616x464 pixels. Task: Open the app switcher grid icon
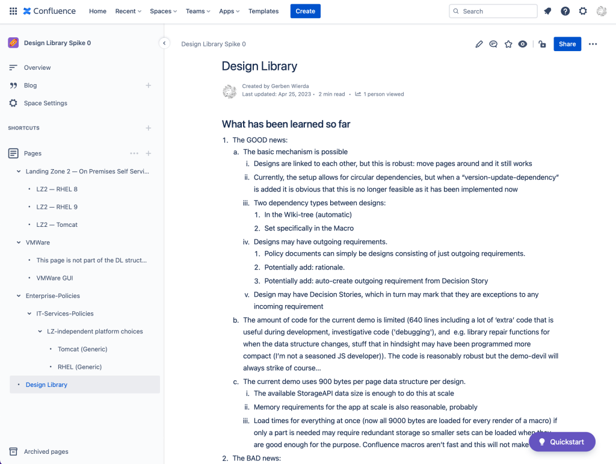(x=13, y=11)
